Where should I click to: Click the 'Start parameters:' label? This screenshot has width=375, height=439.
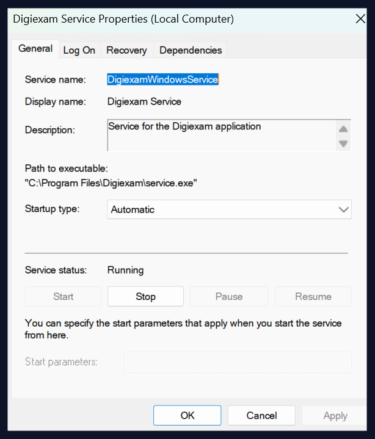click(61, 362)
